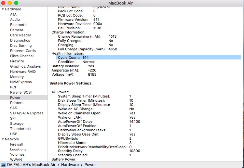Click the red close window button
This screenshot has width=244, height=168.
click(4, 3)
